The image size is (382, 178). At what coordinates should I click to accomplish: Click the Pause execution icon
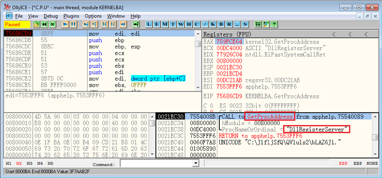74,25
